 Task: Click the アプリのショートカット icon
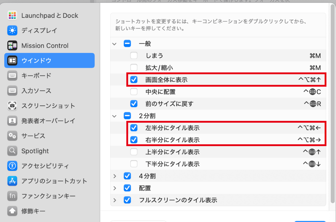click(12, 181)
